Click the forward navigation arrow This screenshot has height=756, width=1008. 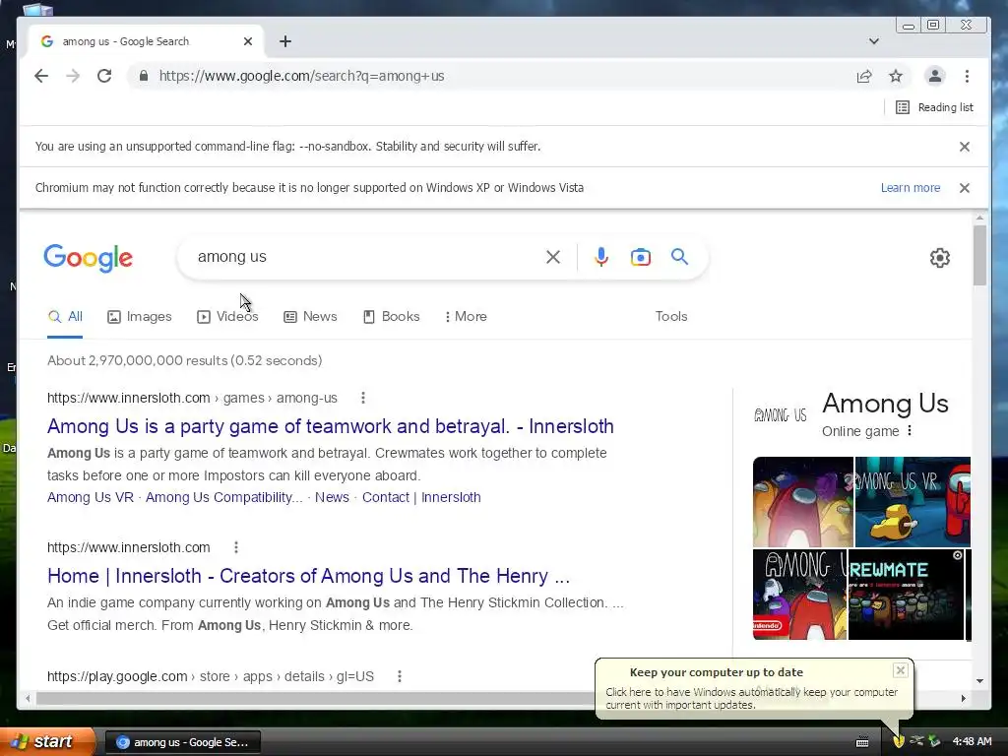click(x=73, y=76)
